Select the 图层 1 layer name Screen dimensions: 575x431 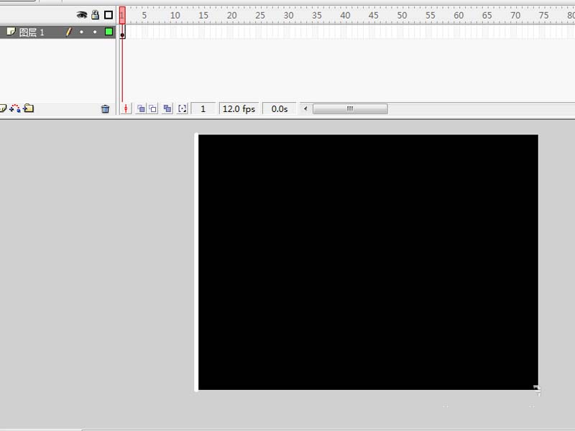(32, 32)
